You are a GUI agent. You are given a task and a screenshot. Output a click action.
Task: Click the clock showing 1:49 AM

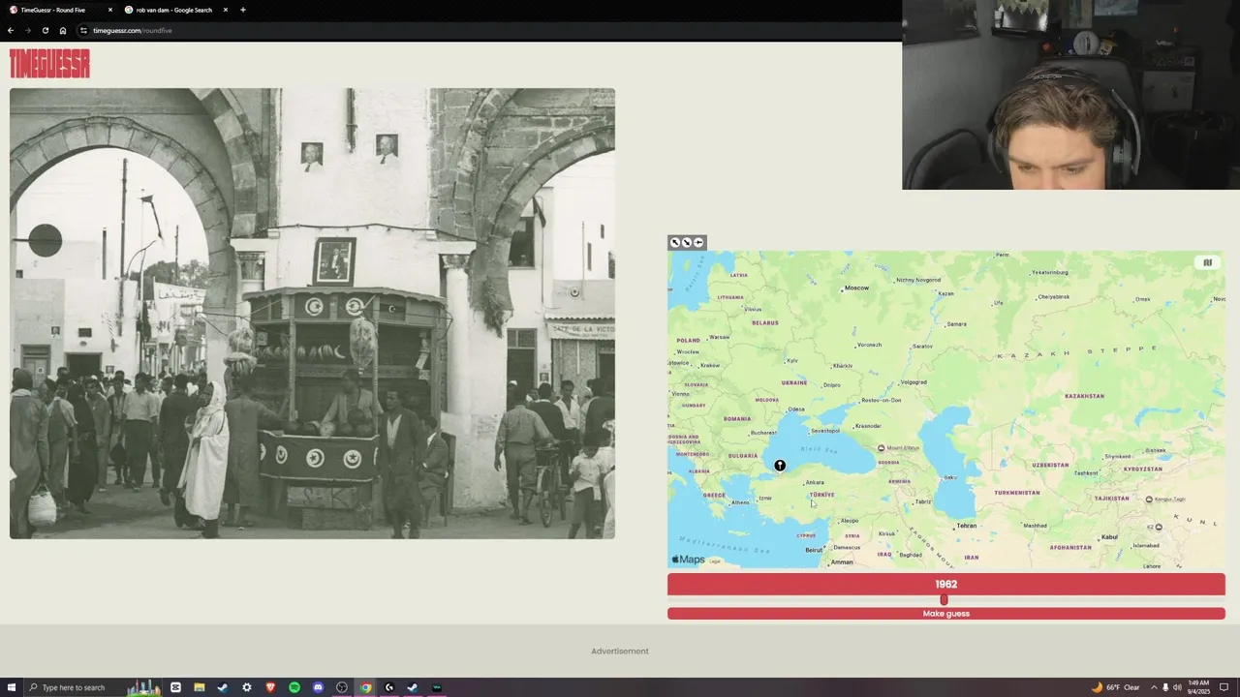tap(1199, 687)
